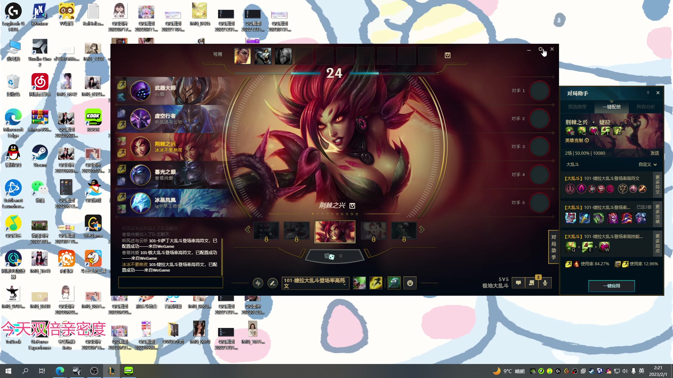673x378 pixels.
Task: Pick first bench champion portrait
Action: [x=243, y=56]
